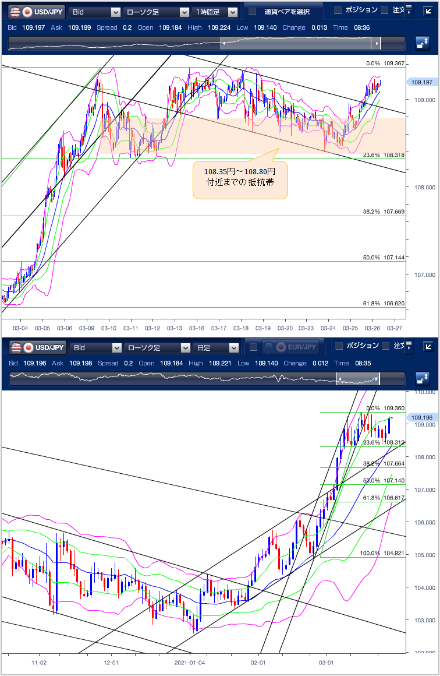Open the overflow menu icon on the bottom chart toolbar
This screenshot has height=676, width=440.
pyautogui.click(x=409, y=347)
